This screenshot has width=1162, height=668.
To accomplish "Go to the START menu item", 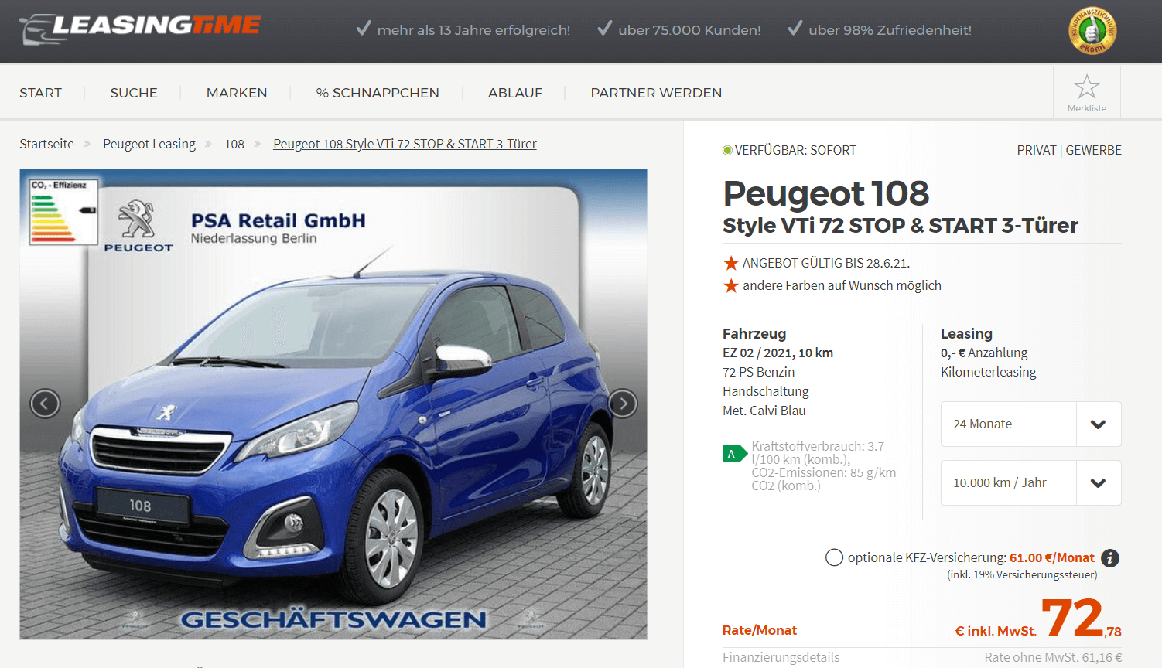I will (x=40, y=93).
